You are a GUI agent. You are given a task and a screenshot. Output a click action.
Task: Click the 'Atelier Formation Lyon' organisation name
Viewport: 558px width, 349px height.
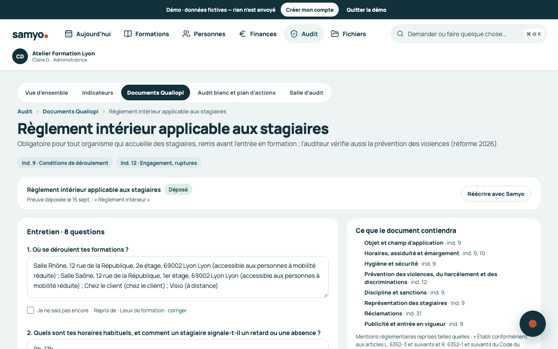pos(64,53)
